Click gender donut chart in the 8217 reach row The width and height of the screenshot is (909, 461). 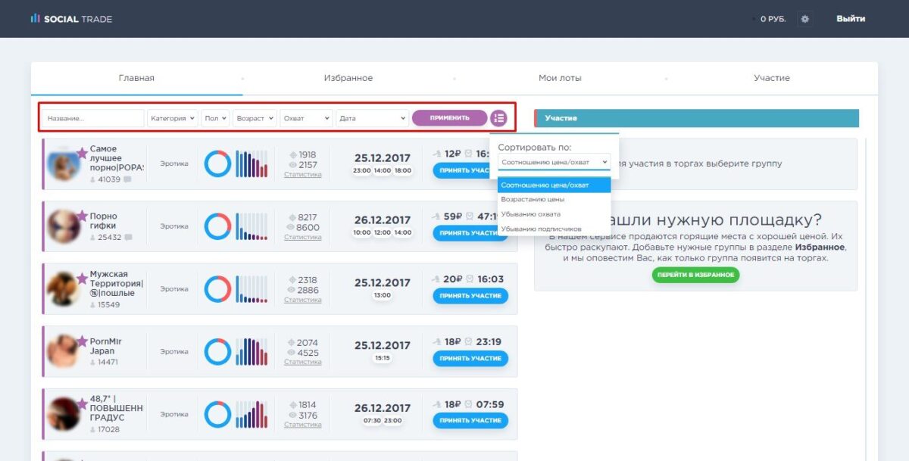(218, 226)
